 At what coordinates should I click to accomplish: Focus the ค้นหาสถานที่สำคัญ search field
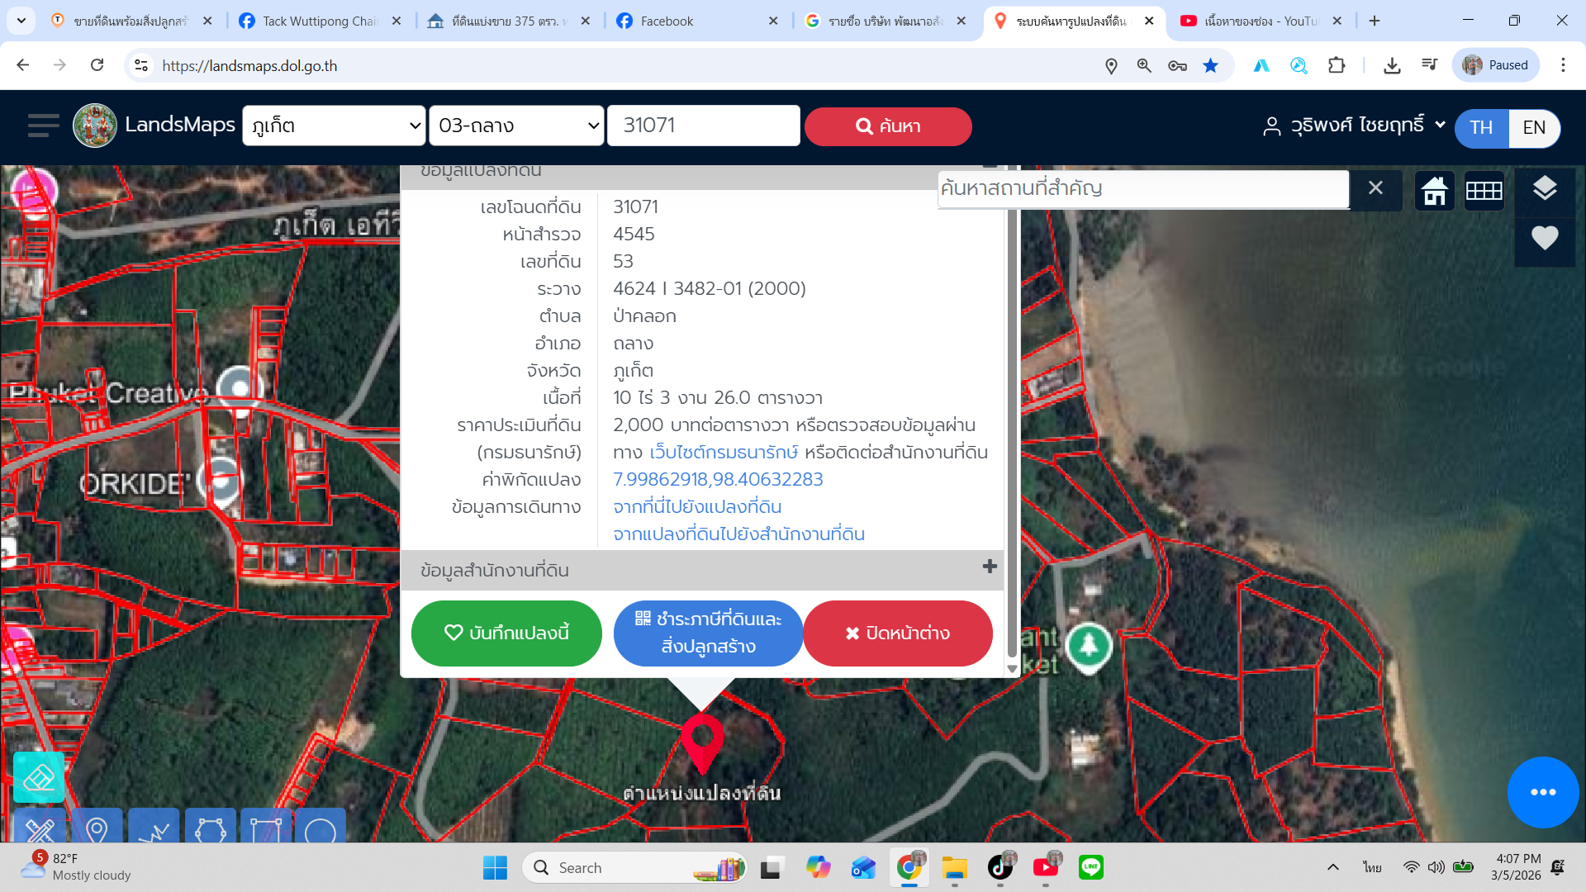[1144, 189]
